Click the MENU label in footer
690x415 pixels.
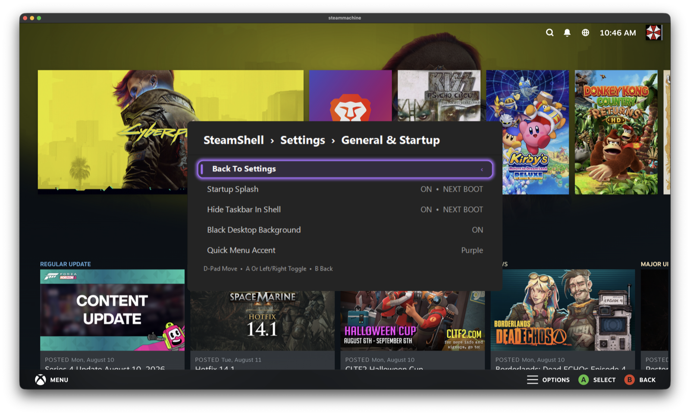point(59,380)
